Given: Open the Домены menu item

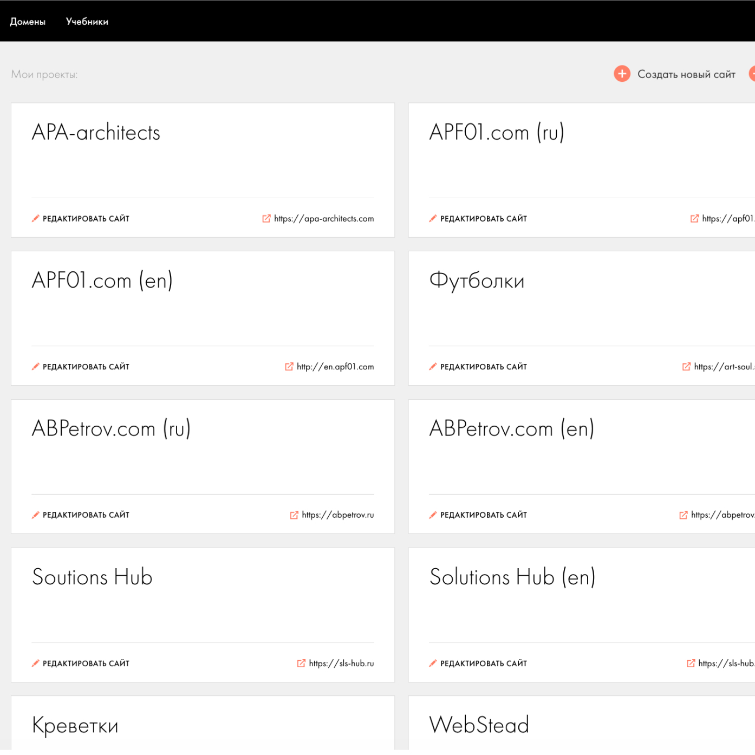Looking at the screenshot, I should tap(28, 22).
